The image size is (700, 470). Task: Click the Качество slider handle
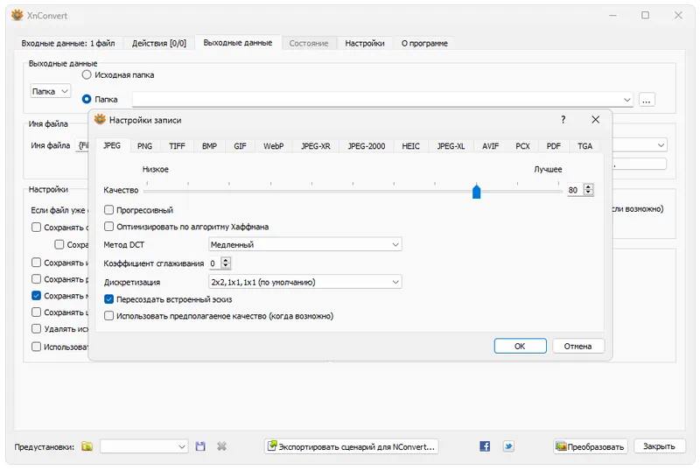pyautogui.click(x=476, y=191)
